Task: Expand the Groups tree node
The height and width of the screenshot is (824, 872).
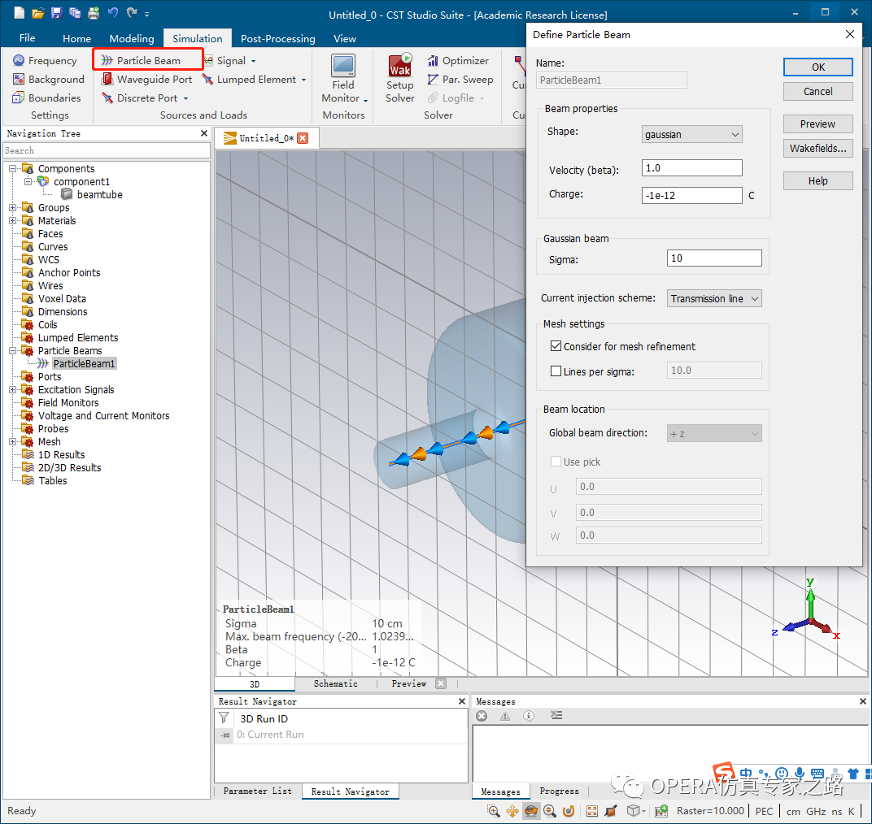Action: click(12, 207)
